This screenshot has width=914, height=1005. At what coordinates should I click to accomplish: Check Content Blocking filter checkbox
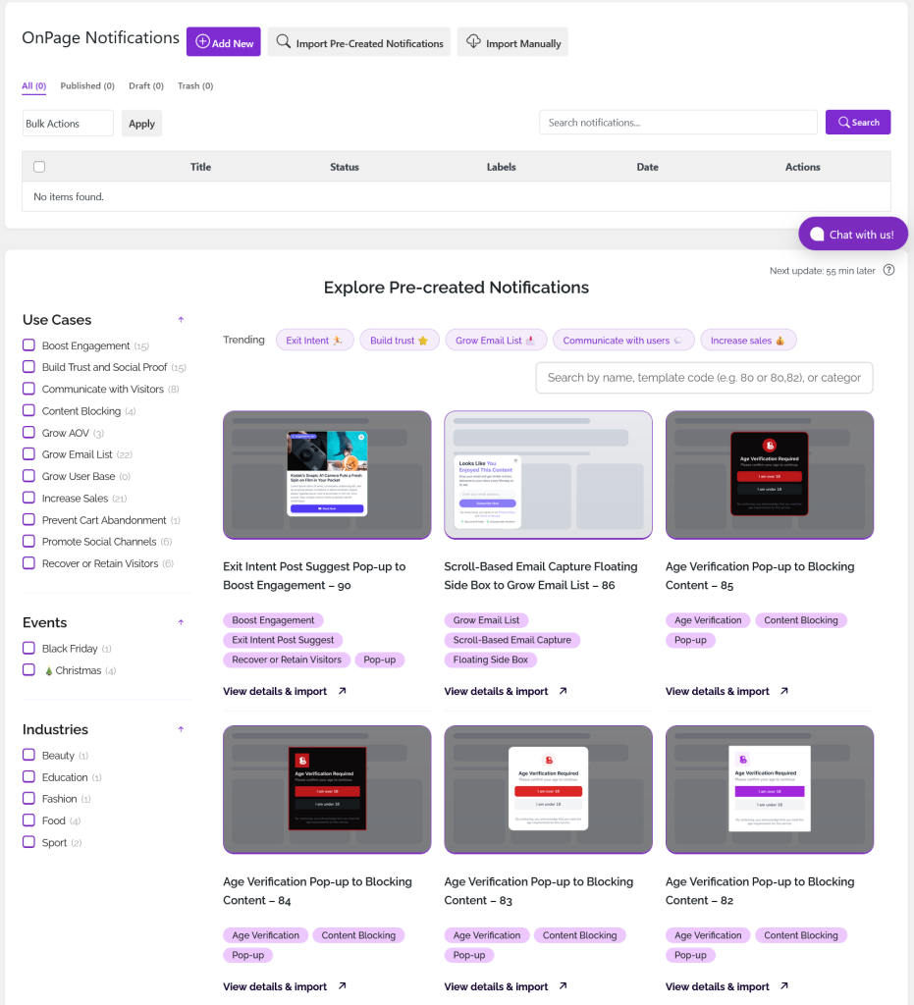pyautogui.click(x=28, y=410)
